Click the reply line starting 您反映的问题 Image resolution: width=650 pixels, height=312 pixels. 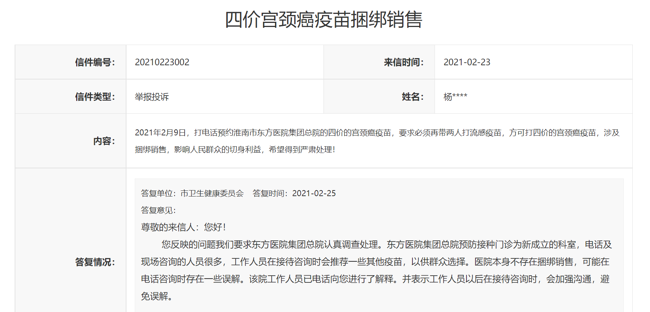pyautogui.click(x=387, y=244)
